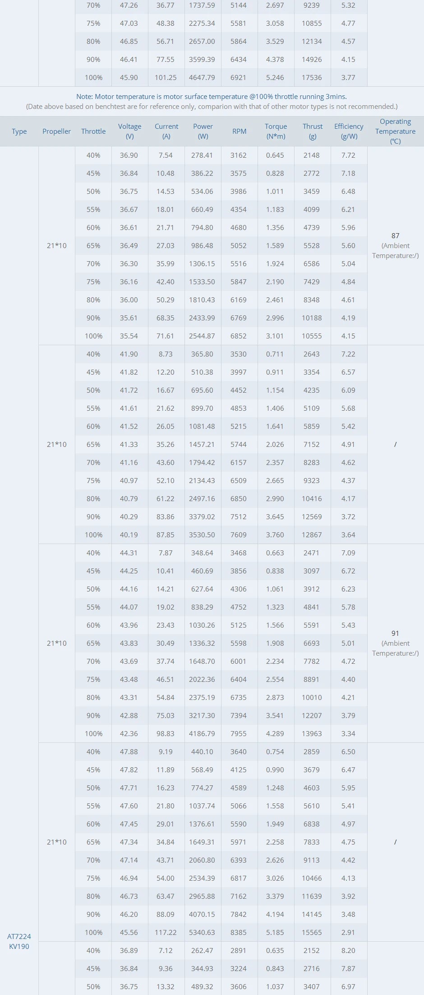Select the 91 operating temperature cell
Screen dimensions: 424x995
click(395, 634)
